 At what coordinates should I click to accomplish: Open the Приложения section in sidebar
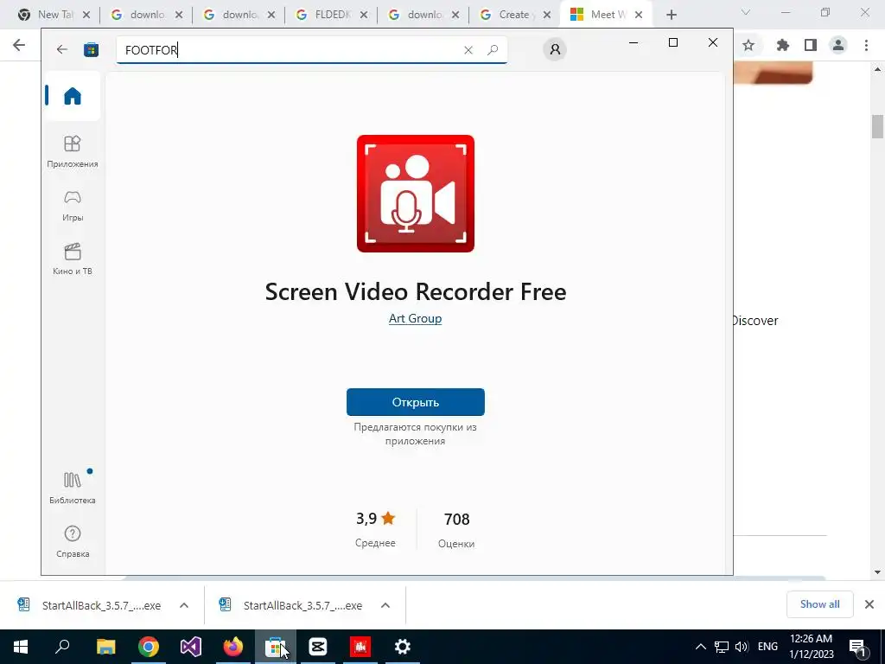tap(73, 152)
